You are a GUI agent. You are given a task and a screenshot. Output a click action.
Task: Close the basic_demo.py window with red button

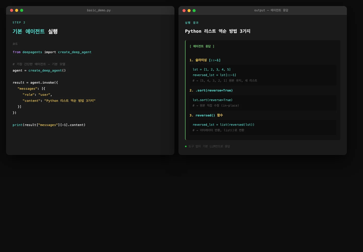point(12,10)
